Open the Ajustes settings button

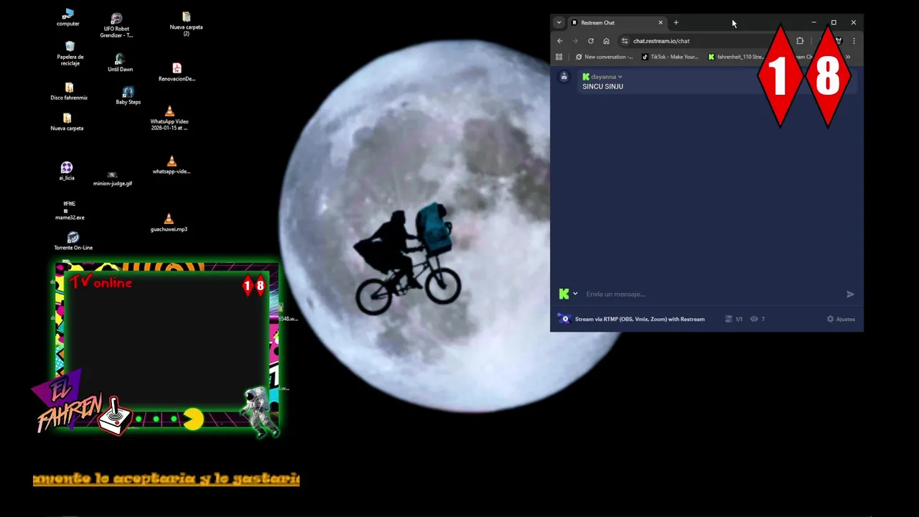841,319
